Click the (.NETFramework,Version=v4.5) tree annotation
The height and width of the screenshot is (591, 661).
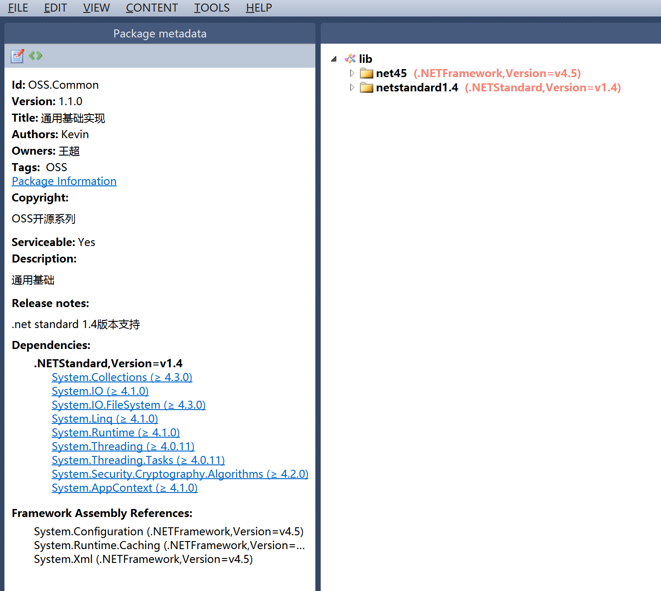click(x=497, y=73)
